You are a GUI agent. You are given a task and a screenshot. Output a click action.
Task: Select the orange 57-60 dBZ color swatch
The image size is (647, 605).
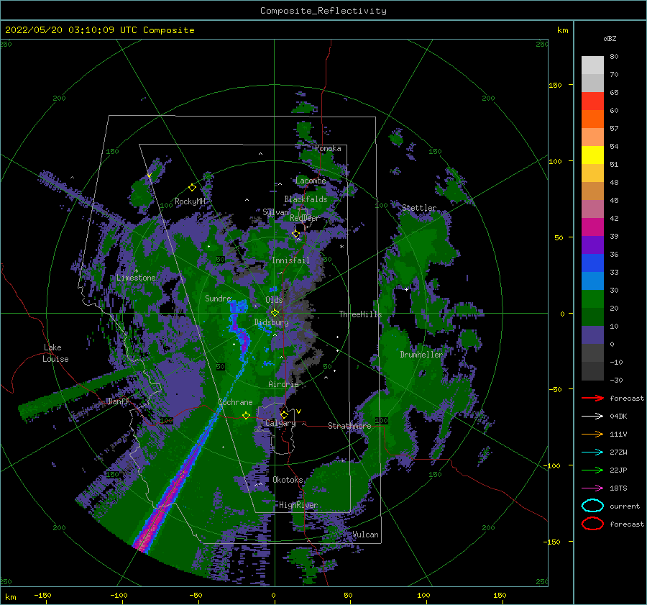[592, 119]
